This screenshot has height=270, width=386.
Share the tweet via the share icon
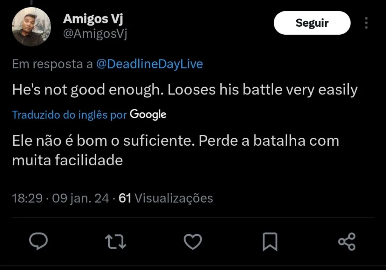coord(347,241)
